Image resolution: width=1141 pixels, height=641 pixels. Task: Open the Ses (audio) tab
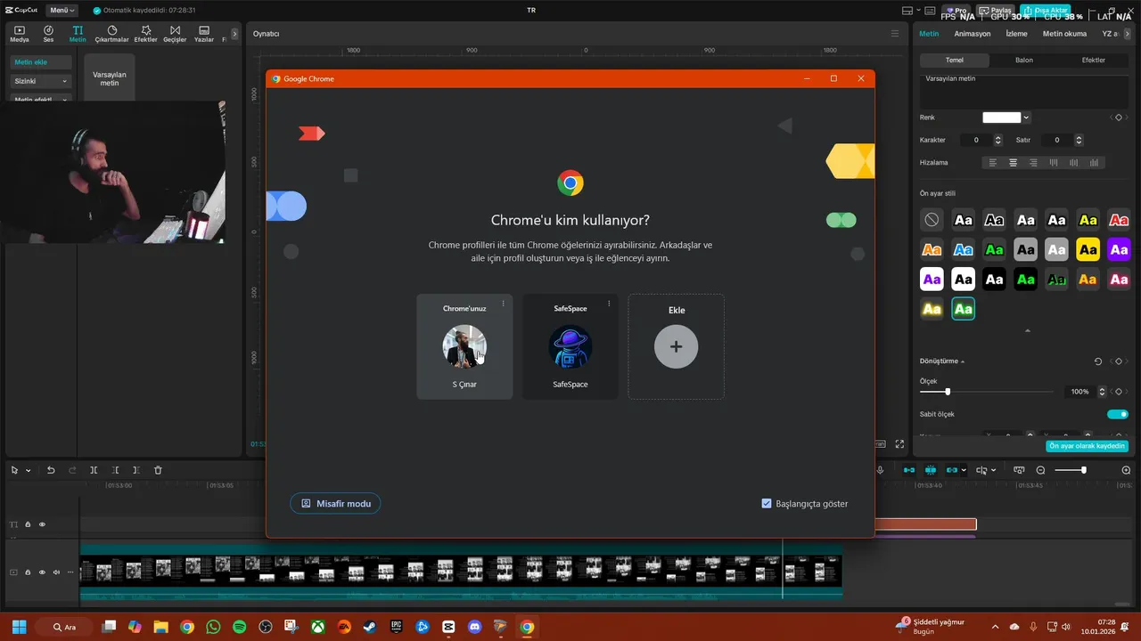click(x=48, y=34)
